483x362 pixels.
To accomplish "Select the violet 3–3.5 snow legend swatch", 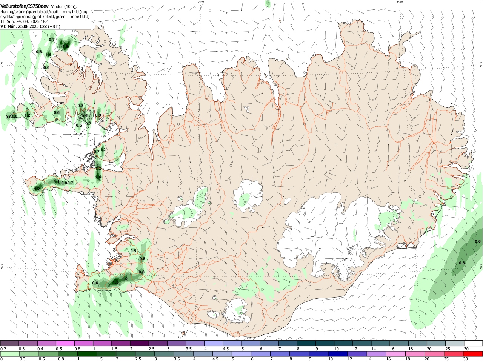I will pyautogui.click(x=176, y=343).
